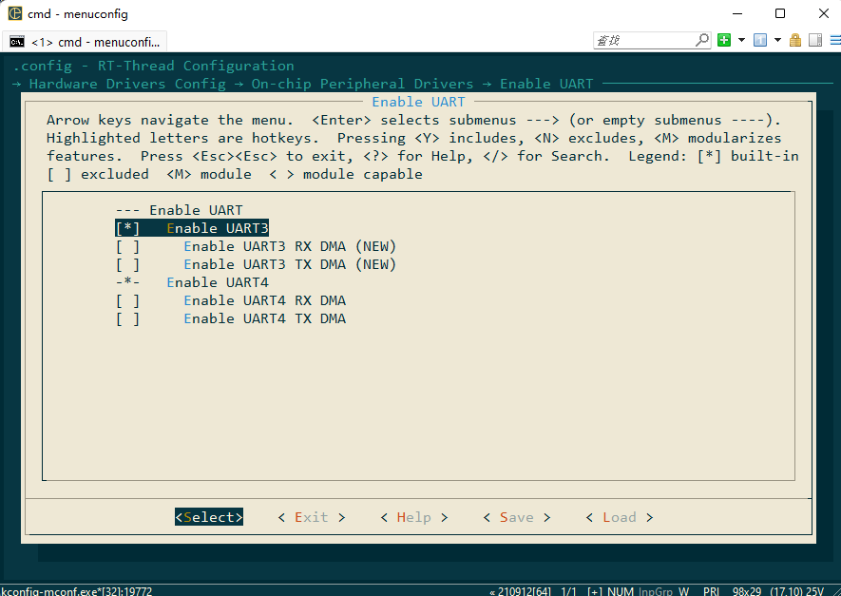The width and height of the screenshot is (841, 596).
Task: Toggle the Enable UART3 checkbox
Action: [x=127, y=228]
